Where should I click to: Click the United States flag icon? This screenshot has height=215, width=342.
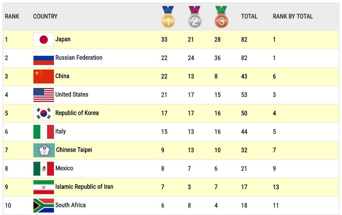(43, 95)
